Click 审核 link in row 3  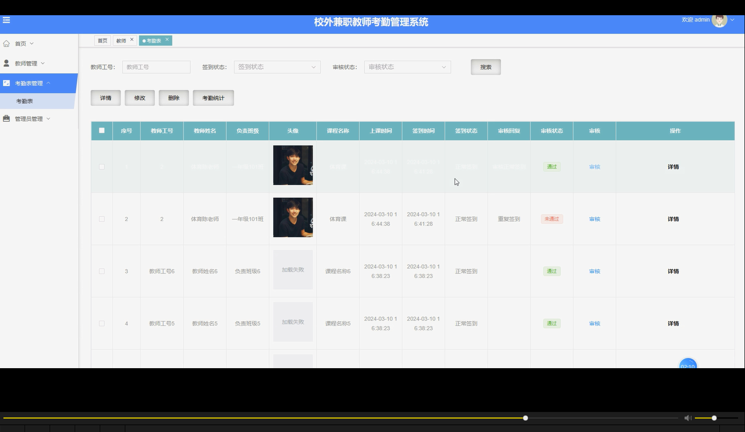point(595,271)
